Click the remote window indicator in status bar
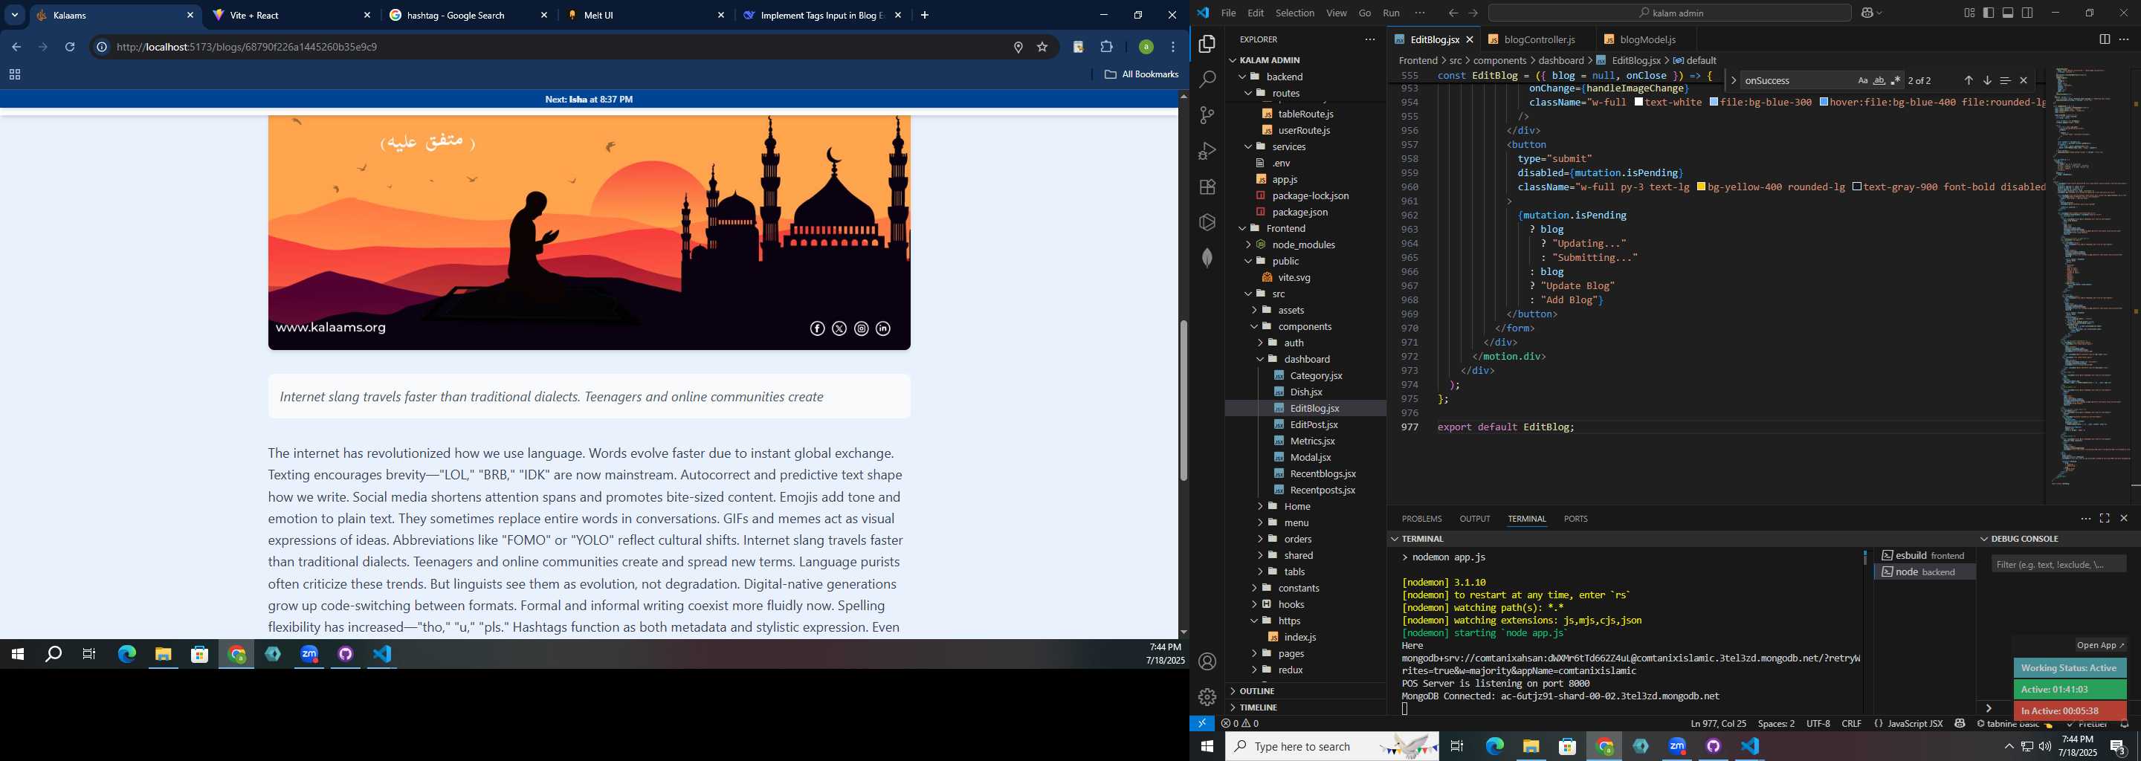This screenshot has width=2141, height=761. click(1202, 724)
